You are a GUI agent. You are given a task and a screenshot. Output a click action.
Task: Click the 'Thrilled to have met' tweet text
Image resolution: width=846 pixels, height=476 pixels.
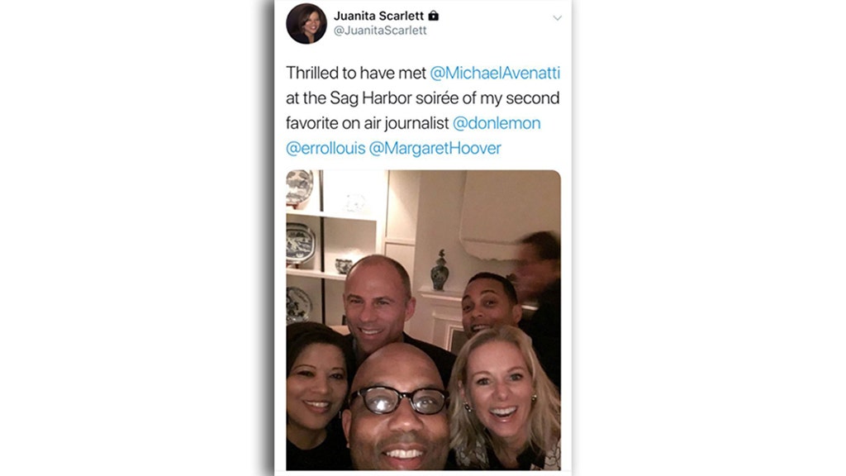pos(356,73)
